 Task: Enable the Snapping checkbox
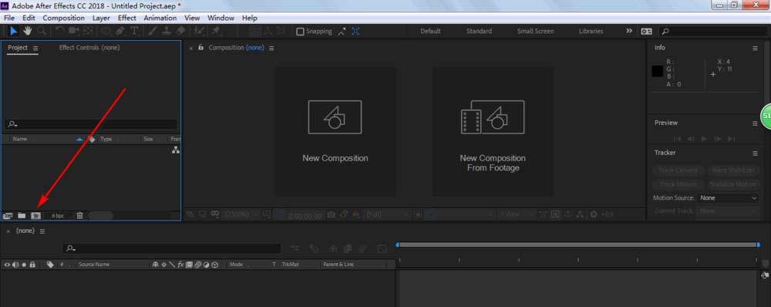click(x=300, y=32)
